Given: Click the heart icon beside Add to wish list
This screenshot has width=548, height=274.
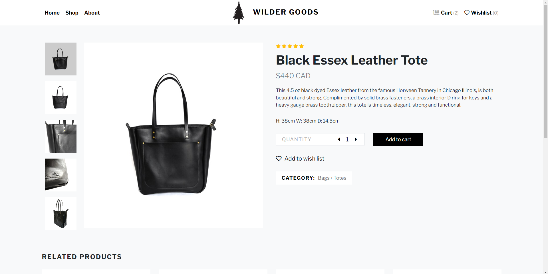Looking at the screenshot, I should click(279, 158).
